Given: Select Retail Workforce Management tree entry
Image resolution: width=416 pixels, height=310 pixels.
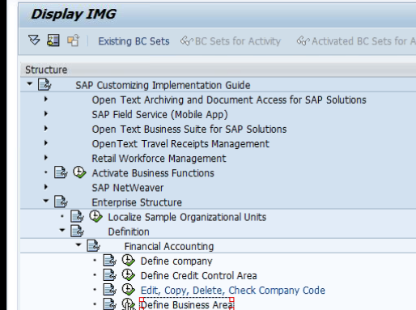Looking at the screenshot, I should [159, 159].
